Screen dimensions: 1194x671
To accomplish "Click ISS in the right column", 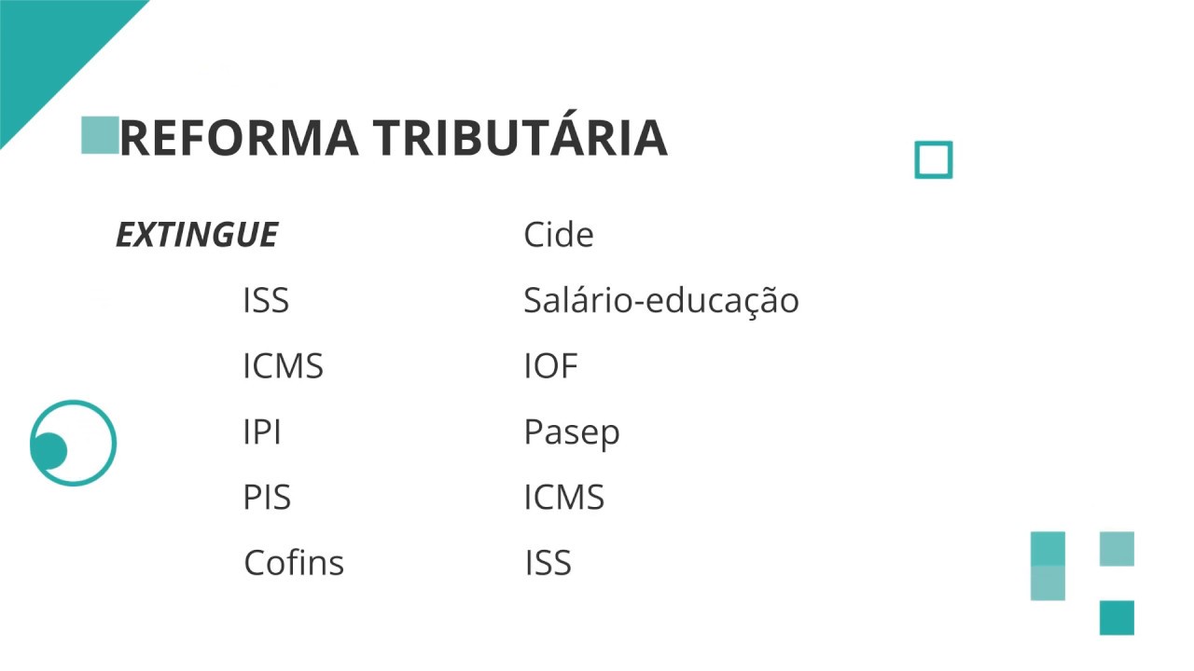I will point(548,564).
